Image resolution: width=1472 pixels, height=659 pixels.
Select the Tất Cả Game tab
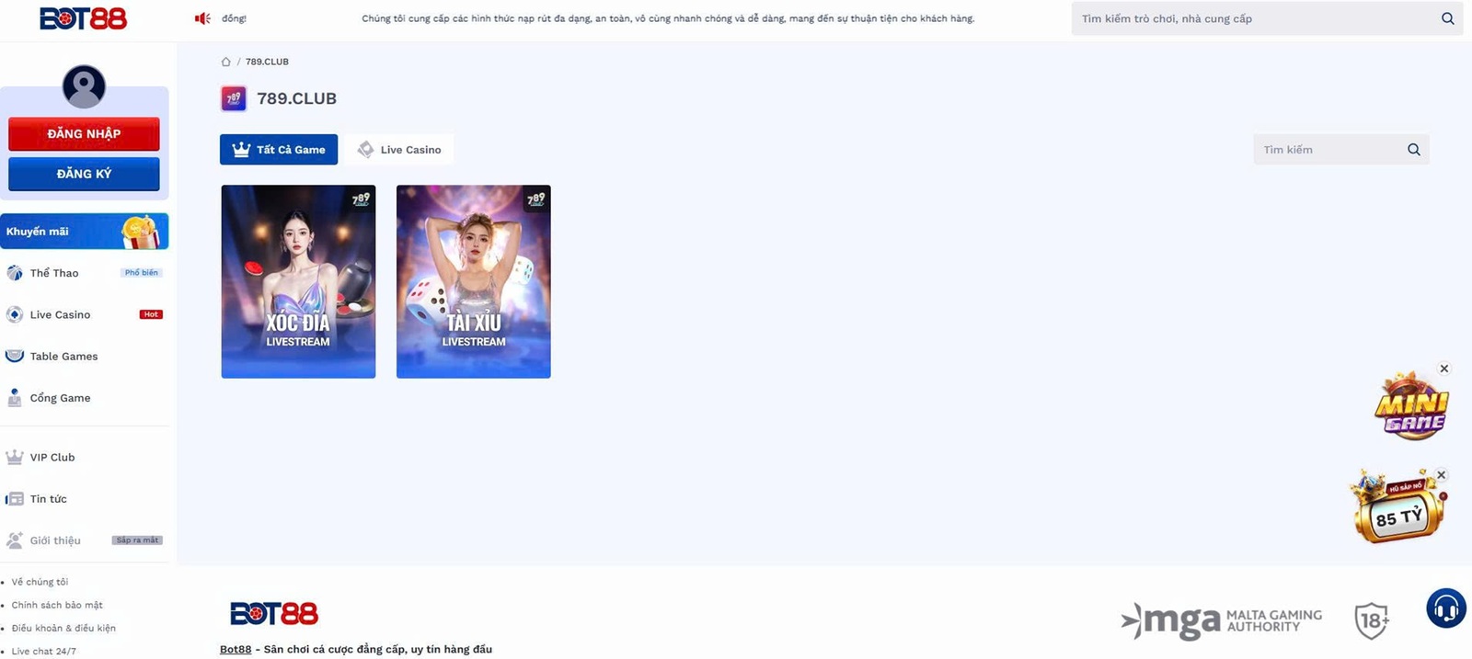pyautogui.click(x=279, y=150)
